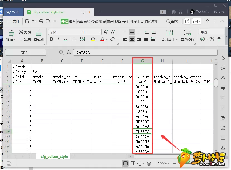This screenshot has height=170, width=231.
Task: Click the distributed alignment icon
Action: [x=153, y=39]
